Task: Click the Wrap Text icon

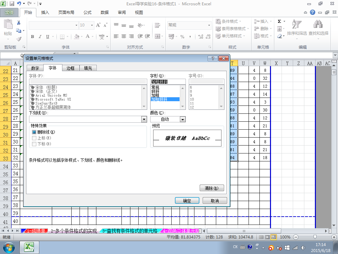Action: click(x=157, y=25)
